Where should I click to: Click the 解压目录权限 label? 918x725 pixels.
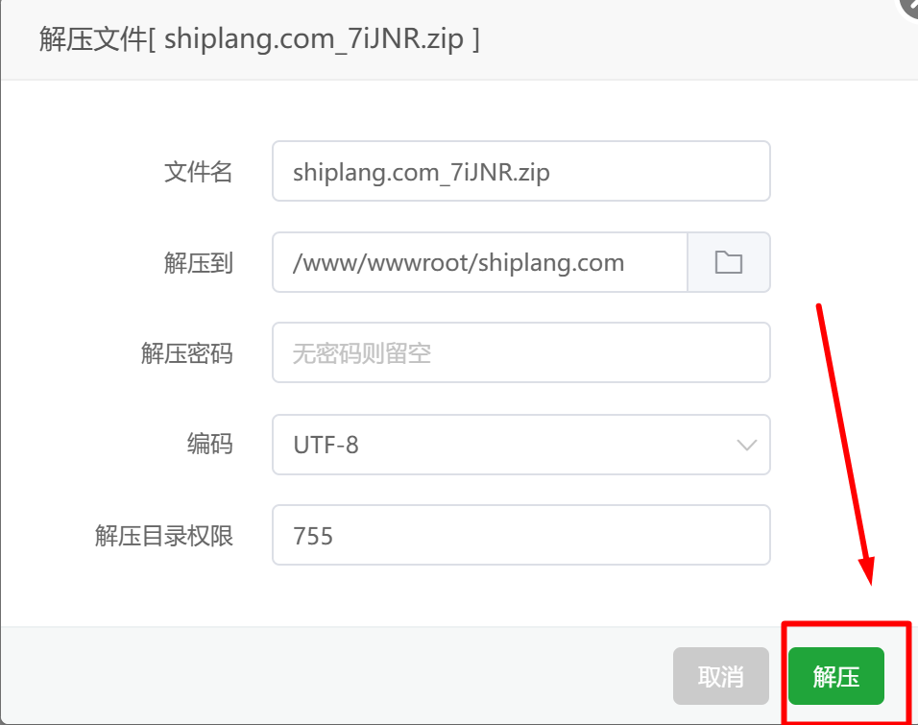164,535
